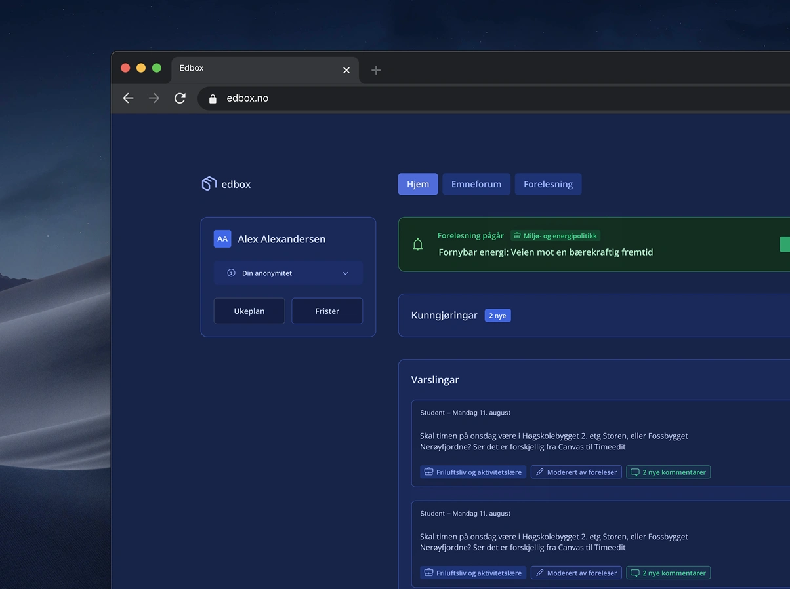Image resolution: width=790 pixels, height=589 pixels.
Task: Open 2 nye kommentarer in second notification
Action: tap(669, 573)
